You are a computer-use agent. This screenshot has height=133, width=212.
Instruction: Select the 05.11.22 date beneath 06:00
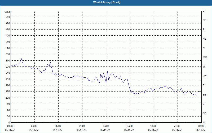click(x=58, y=130)
